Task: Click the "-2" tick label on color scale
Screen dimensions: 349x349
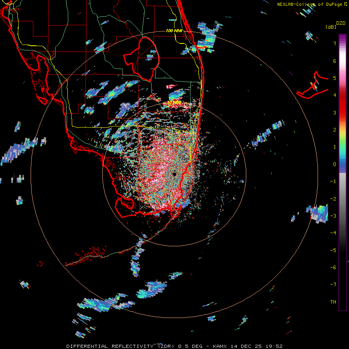Action: pyautogui.click(x=333, y=199)
